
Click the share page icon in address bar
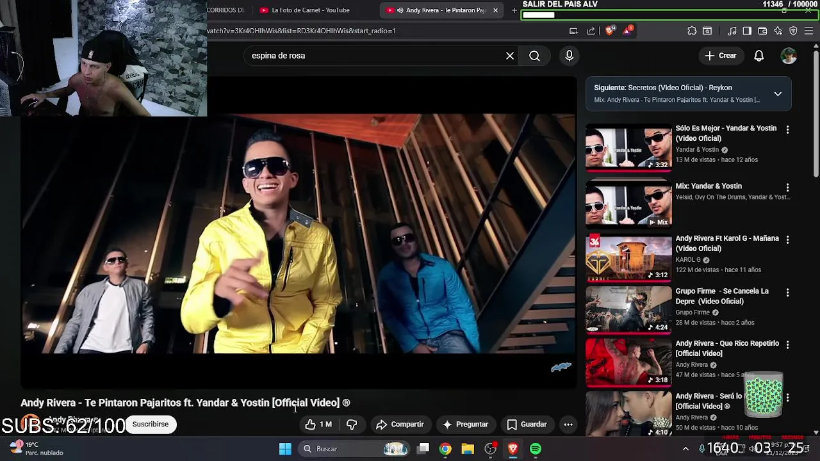pos(591,31)
